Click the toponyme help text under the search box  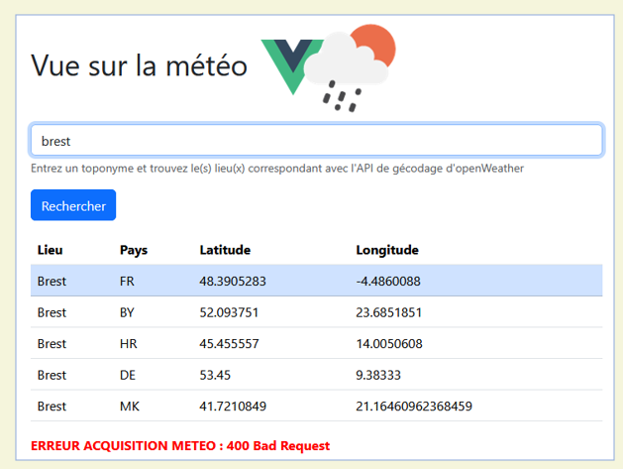coord(277,169)
